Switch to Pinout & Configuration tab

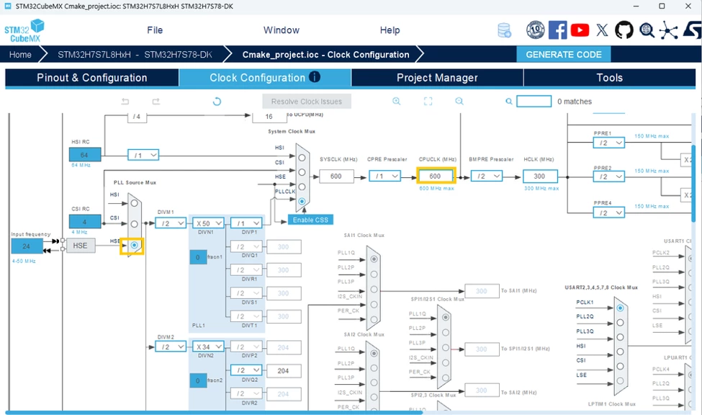click(91, 78)
